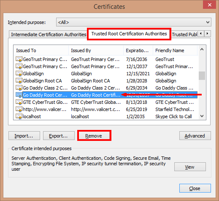
Task: Click the Go Daddy Class 2 certificate icon
Action: point(19,88)
